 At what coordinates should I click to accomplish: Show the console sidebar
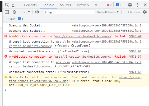click(7, 12)
